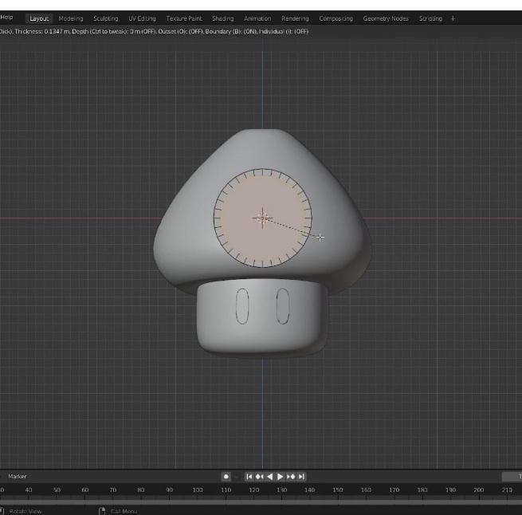Click the left eye outline on the mushroom stem
Image resolution: width=522 pixels, height=515 pixels.
point(242,306)
